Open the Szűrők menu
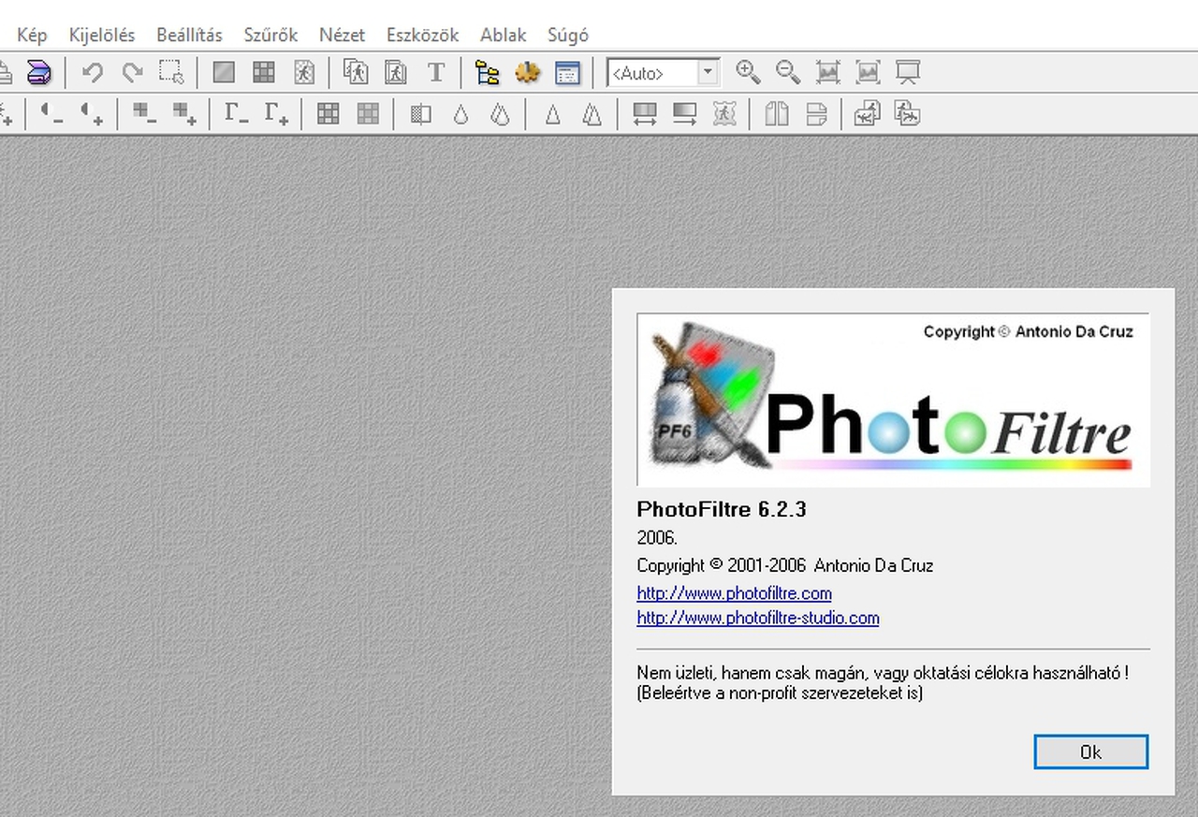Screen dimensions: 1198x817 click(270, 35)
